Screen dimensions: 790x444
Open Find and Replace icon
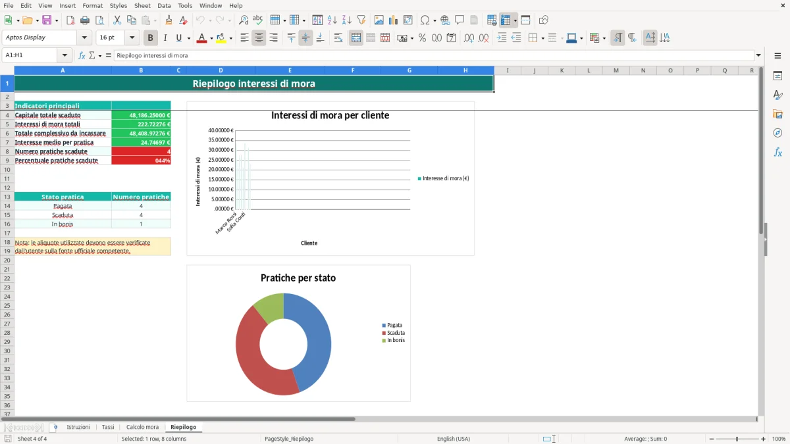tap(244, 20)
